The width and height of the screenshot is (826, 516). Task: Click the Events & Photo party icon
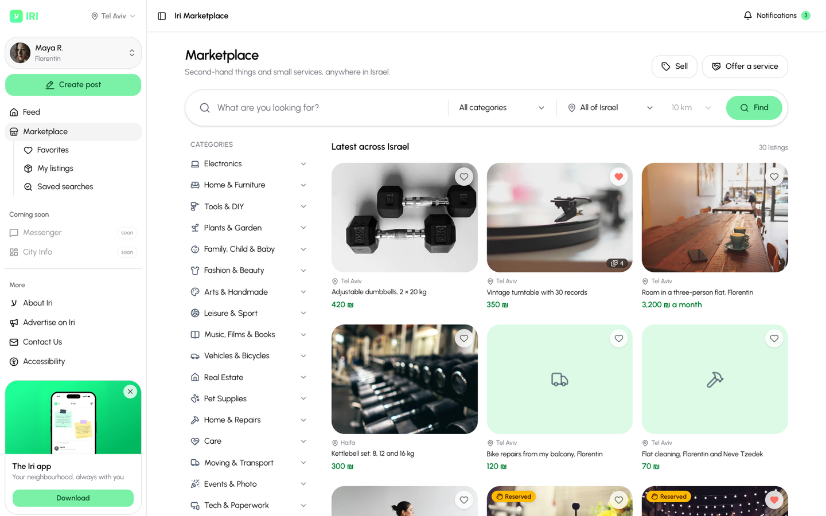point(195,484)
